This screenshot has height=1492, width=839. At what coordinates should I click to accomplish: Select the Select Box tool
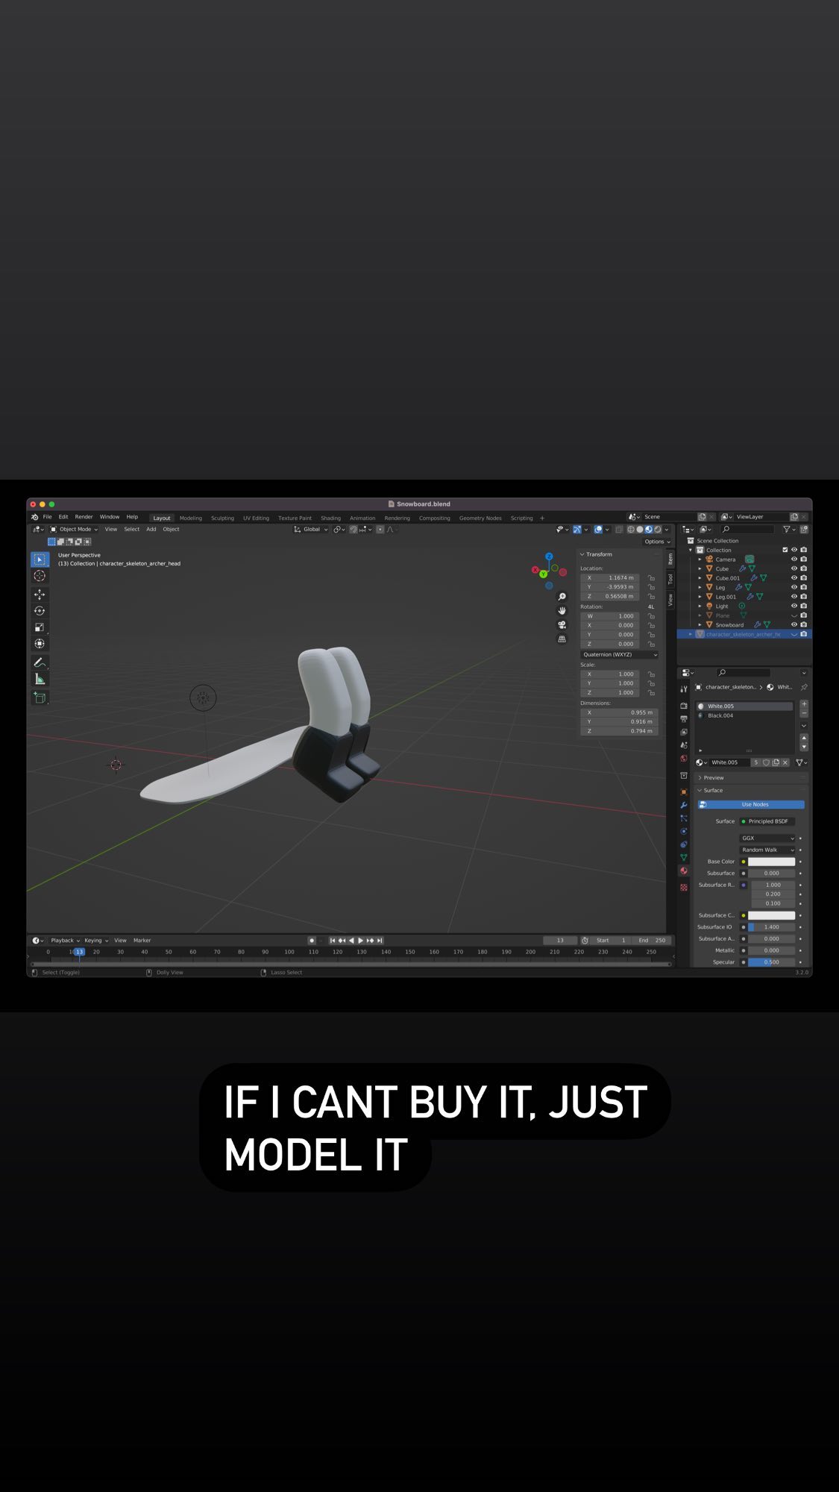point(40,559)
